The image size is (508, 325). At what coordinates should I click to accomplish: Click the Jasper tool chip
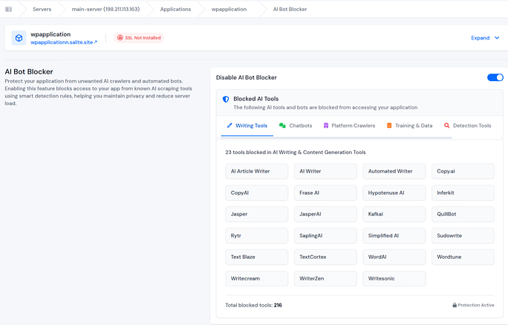(x=256, y=214)
